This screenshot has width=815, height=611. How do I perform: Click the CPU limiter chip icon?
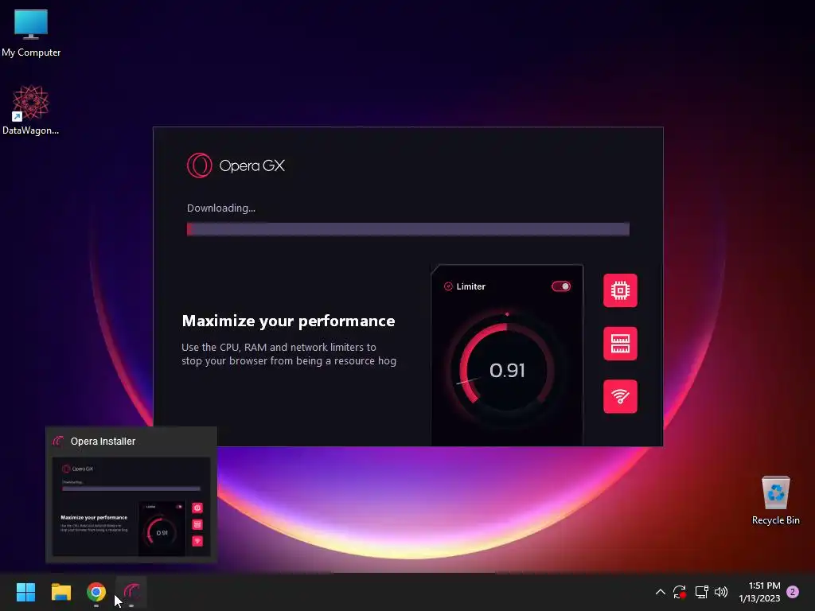point(620,290)
